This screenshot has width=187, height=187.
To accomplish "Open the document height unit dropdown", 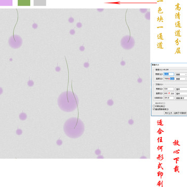I will click(181, 94).
